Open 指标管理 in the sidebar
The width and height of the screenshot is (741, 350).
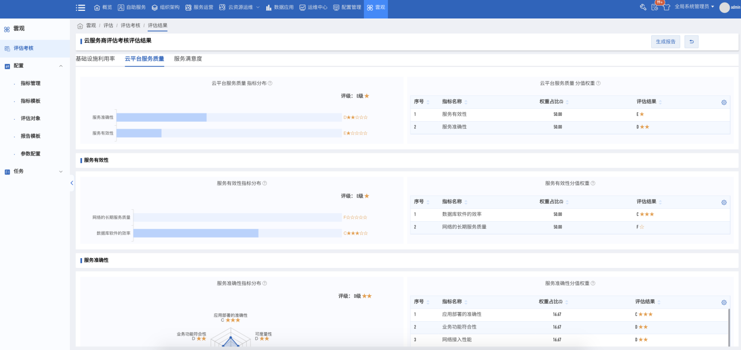[x=30, y=83]
